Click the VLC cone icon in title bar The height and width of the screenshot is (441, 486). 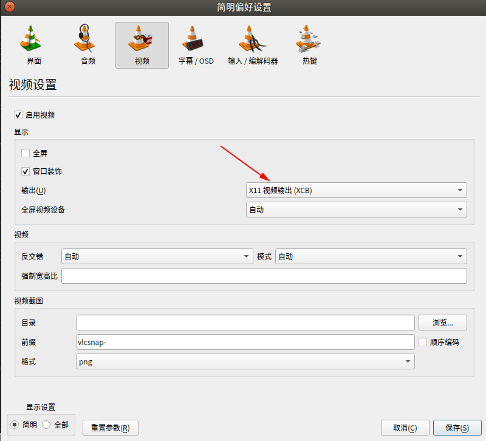pyautogui.click(x=9, y=8)
